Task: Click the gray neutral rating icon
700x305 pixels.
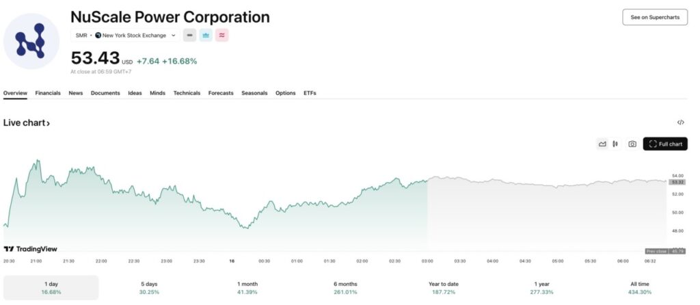Action: pos(189,35)
